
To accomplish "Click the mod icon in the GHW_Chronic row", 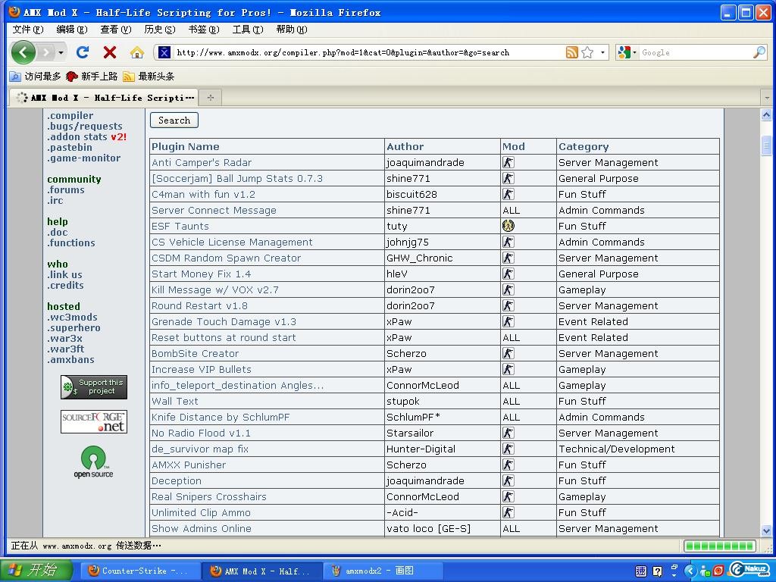I will (x=508, y=258).
